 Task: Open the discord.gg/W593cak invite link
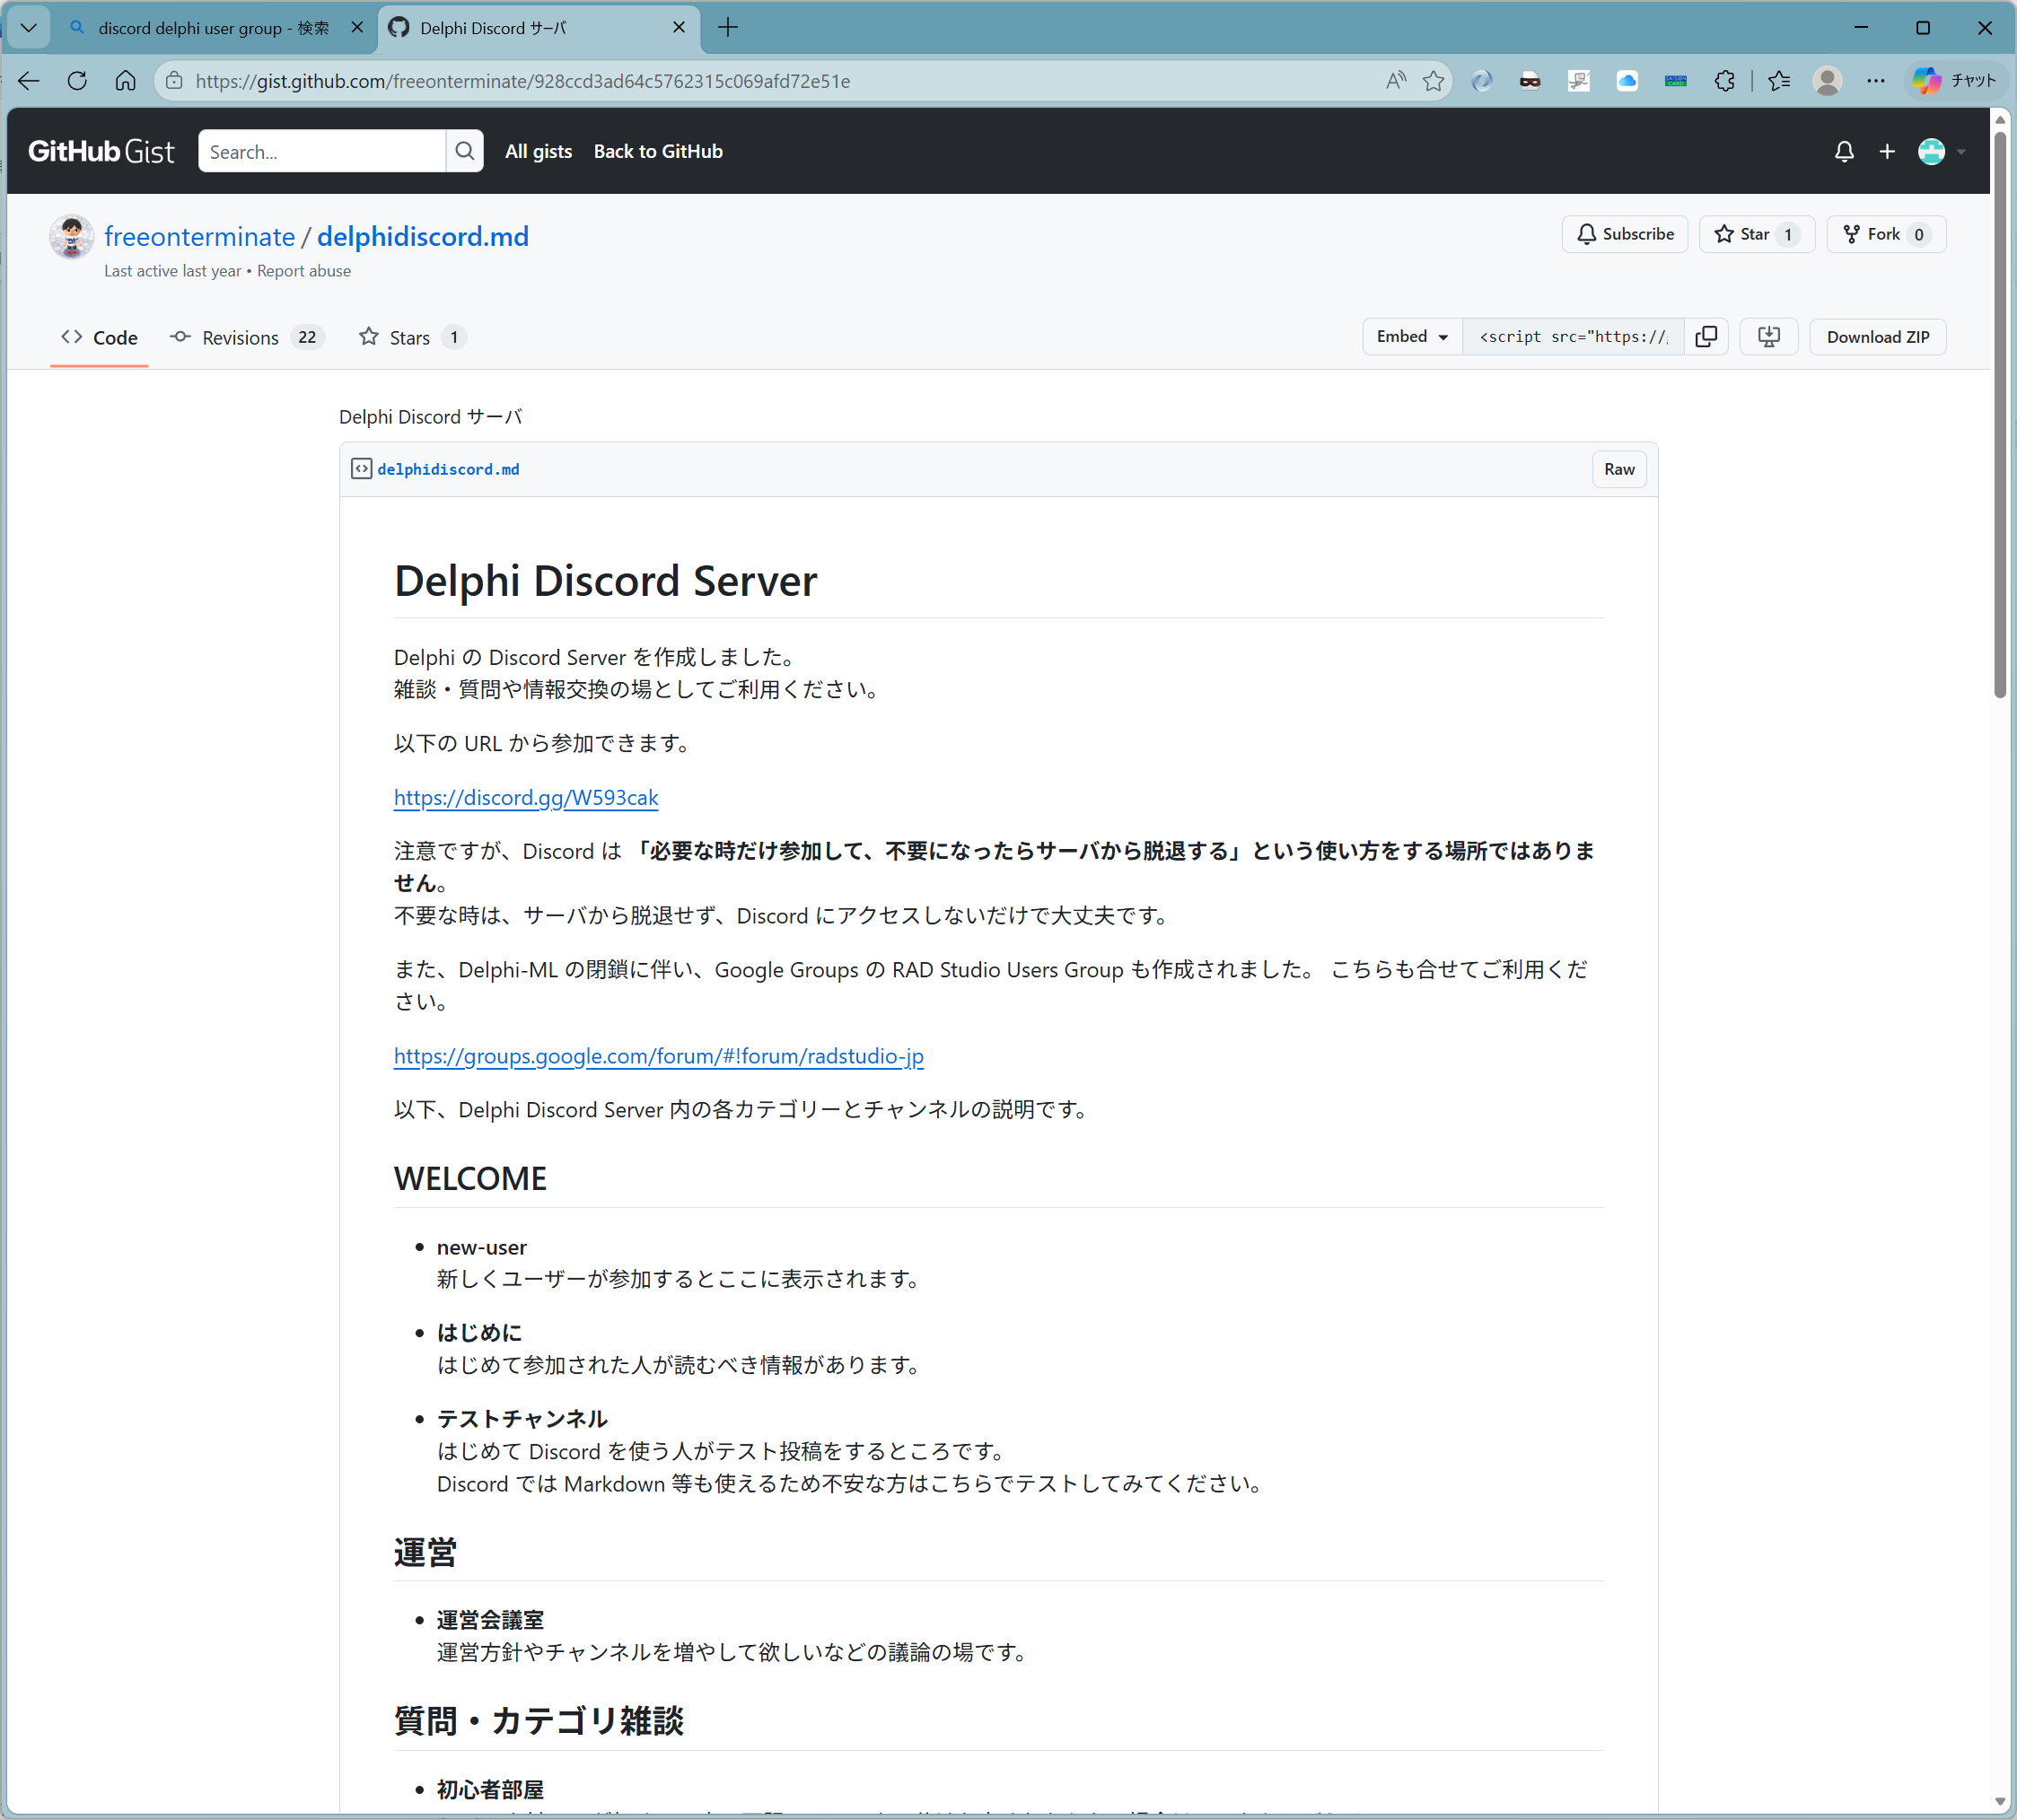(x=525, y=797)
